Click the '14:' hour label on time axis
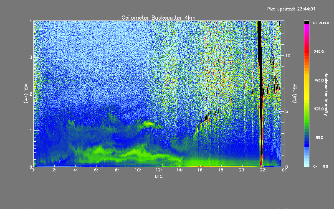This screenshot has width=334, height=209. coord(180,170)
